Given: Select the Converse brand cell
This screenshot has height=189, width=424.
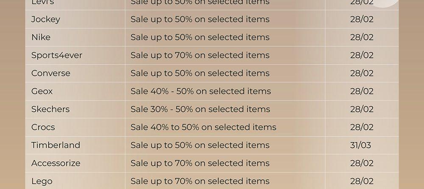Looking at the screenshot, I should pos(75,73).
